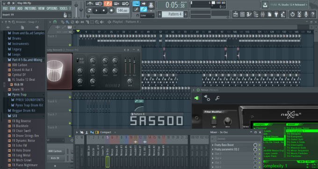Open the PATTERNS menu
Viewport: 318px width, 169px height.
[x=30, y=8]
